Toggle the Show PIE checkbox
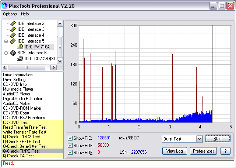 70,138
